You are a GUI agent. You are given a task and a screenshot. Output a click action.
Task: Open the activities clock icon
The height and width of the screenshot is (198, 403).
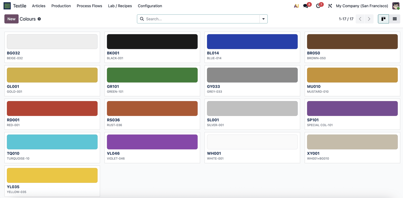(318, 6)
